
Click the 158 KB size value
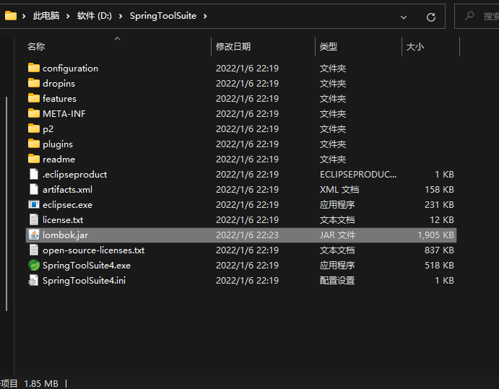[439, 190]
